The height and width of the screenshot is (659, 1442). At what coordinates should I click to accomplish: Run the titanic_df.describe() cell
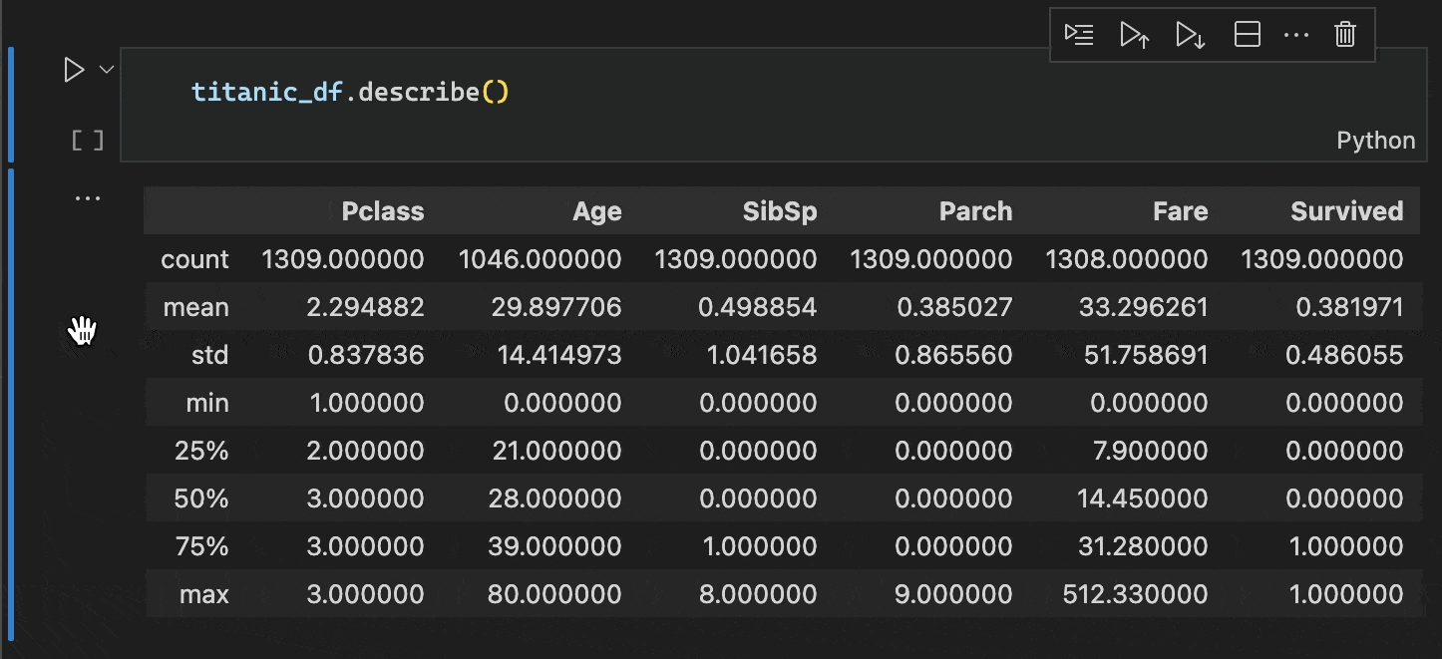click(73, 69)
